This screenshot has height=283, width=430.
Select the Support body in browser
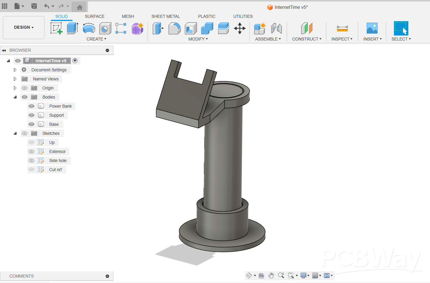pos(56,115)
